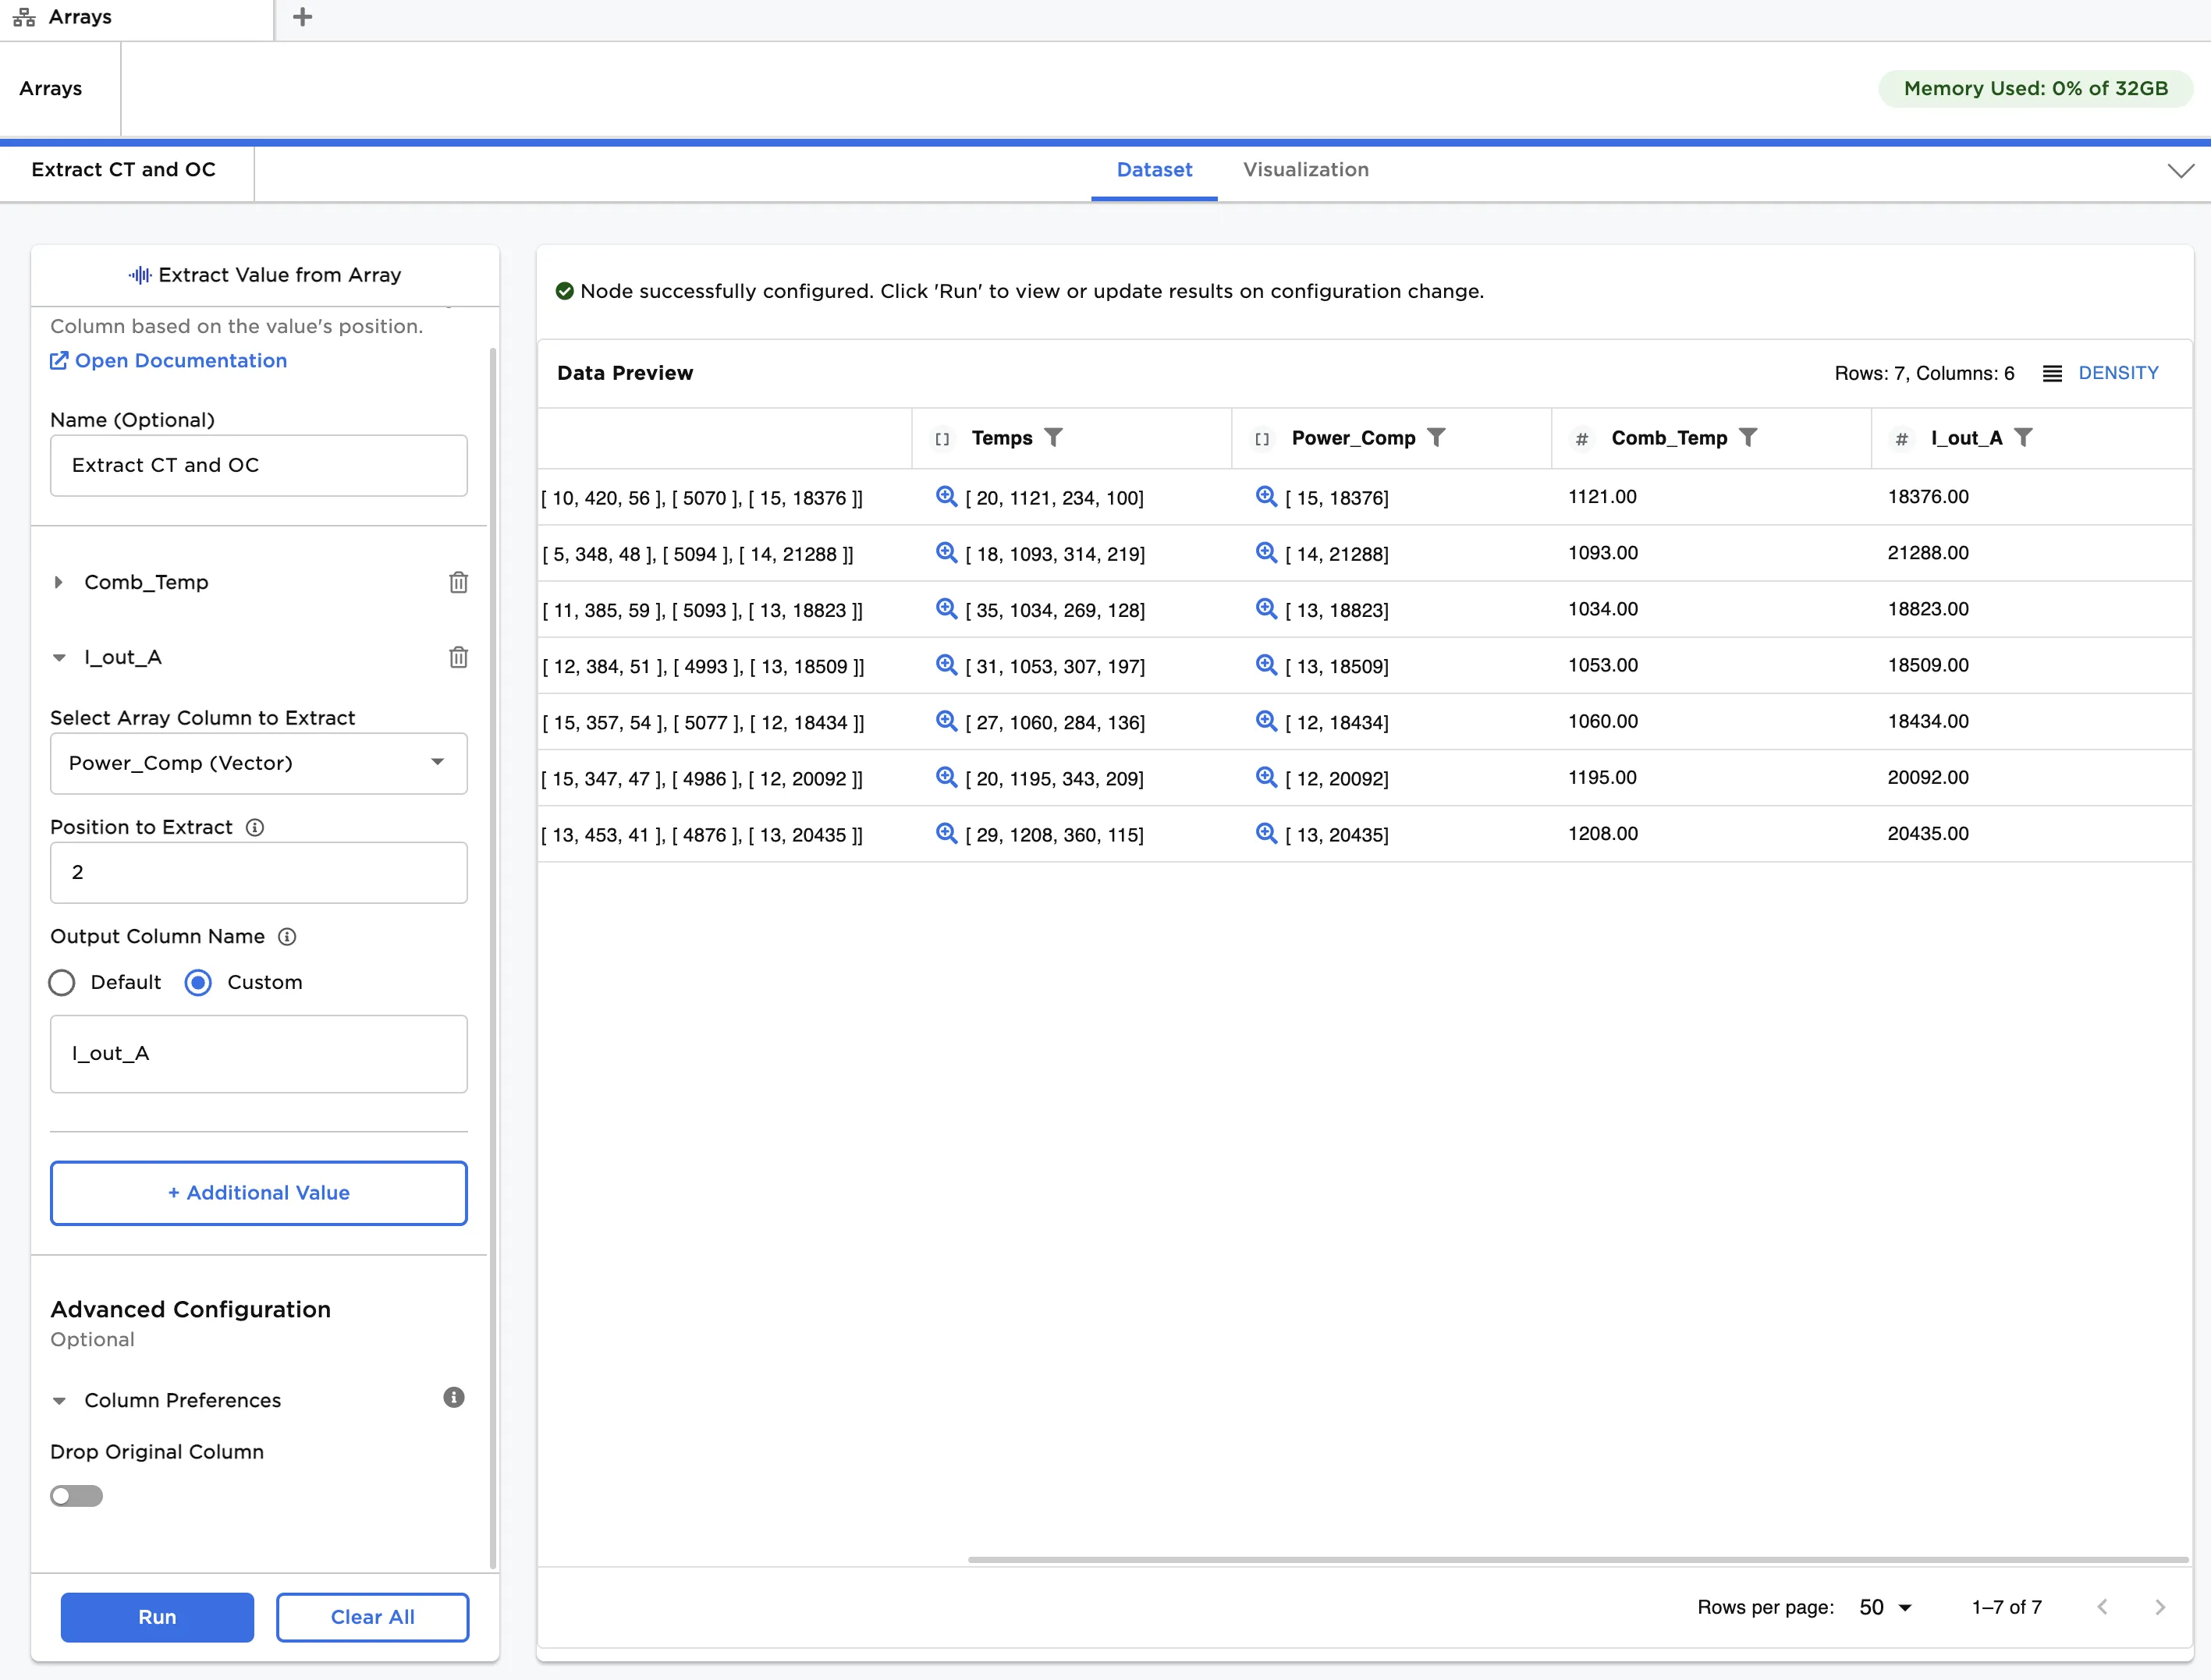Click the trash icon next to I_out_A
Viewport: 2211px width, 1680px height.
(458, 657)
